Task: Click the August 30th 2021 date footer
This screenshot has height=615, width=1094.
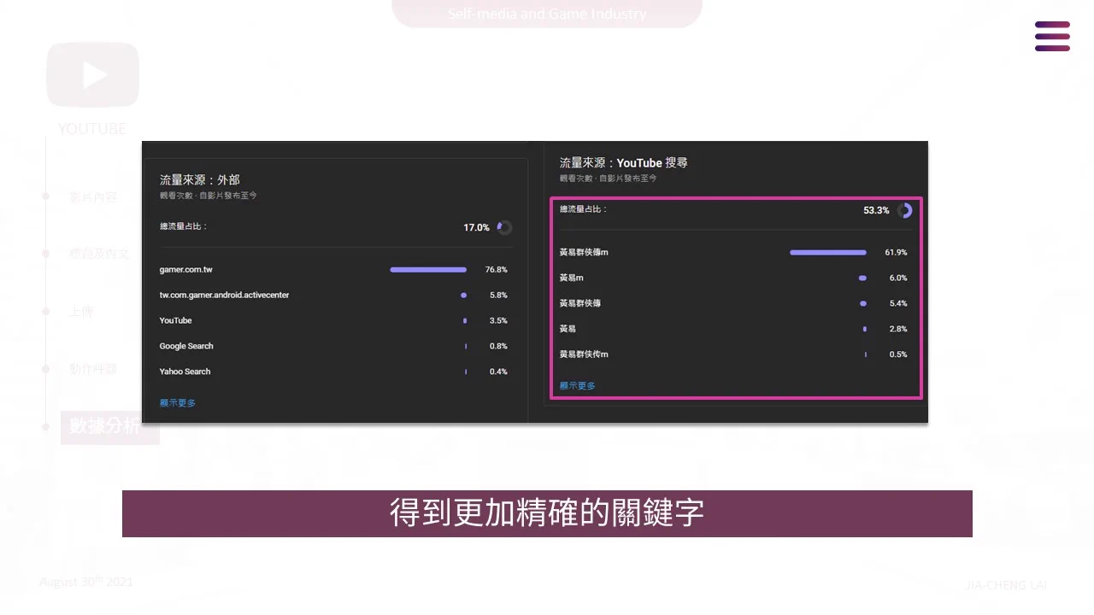Action: [x=86, y=582]
